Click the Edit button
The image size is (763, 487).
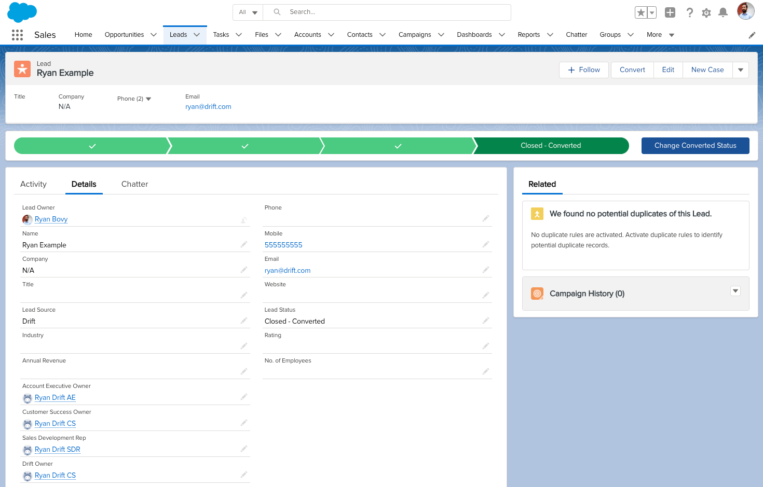[x=668, y=70]
